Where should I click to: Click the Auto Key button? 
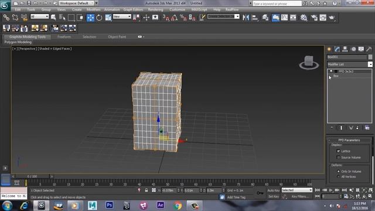tap(274, 190)
